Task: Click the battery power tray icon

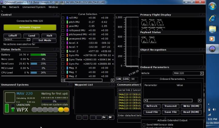Action: tap(209, 109)
